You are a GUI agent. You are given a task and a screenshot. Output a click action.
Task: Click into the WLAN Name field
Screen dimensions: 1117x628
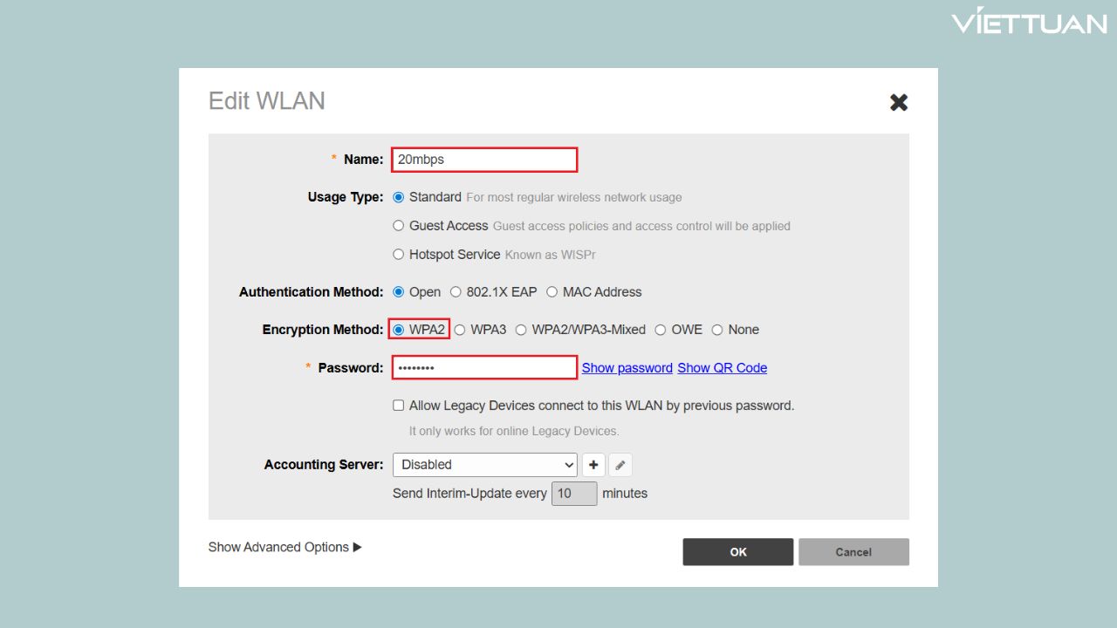(x=484, y=160)
